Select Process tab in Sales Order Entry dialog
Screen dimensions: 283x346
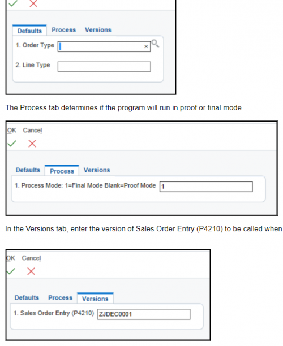coord(61,298)
